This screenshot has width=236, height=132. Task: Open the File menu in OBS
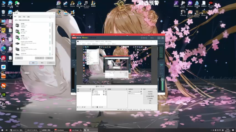tap(79, 44)
